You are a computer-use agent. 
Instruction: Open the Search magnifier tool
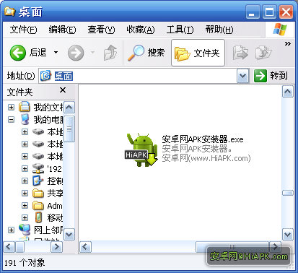pyautogui.click(x=146, y=53)
